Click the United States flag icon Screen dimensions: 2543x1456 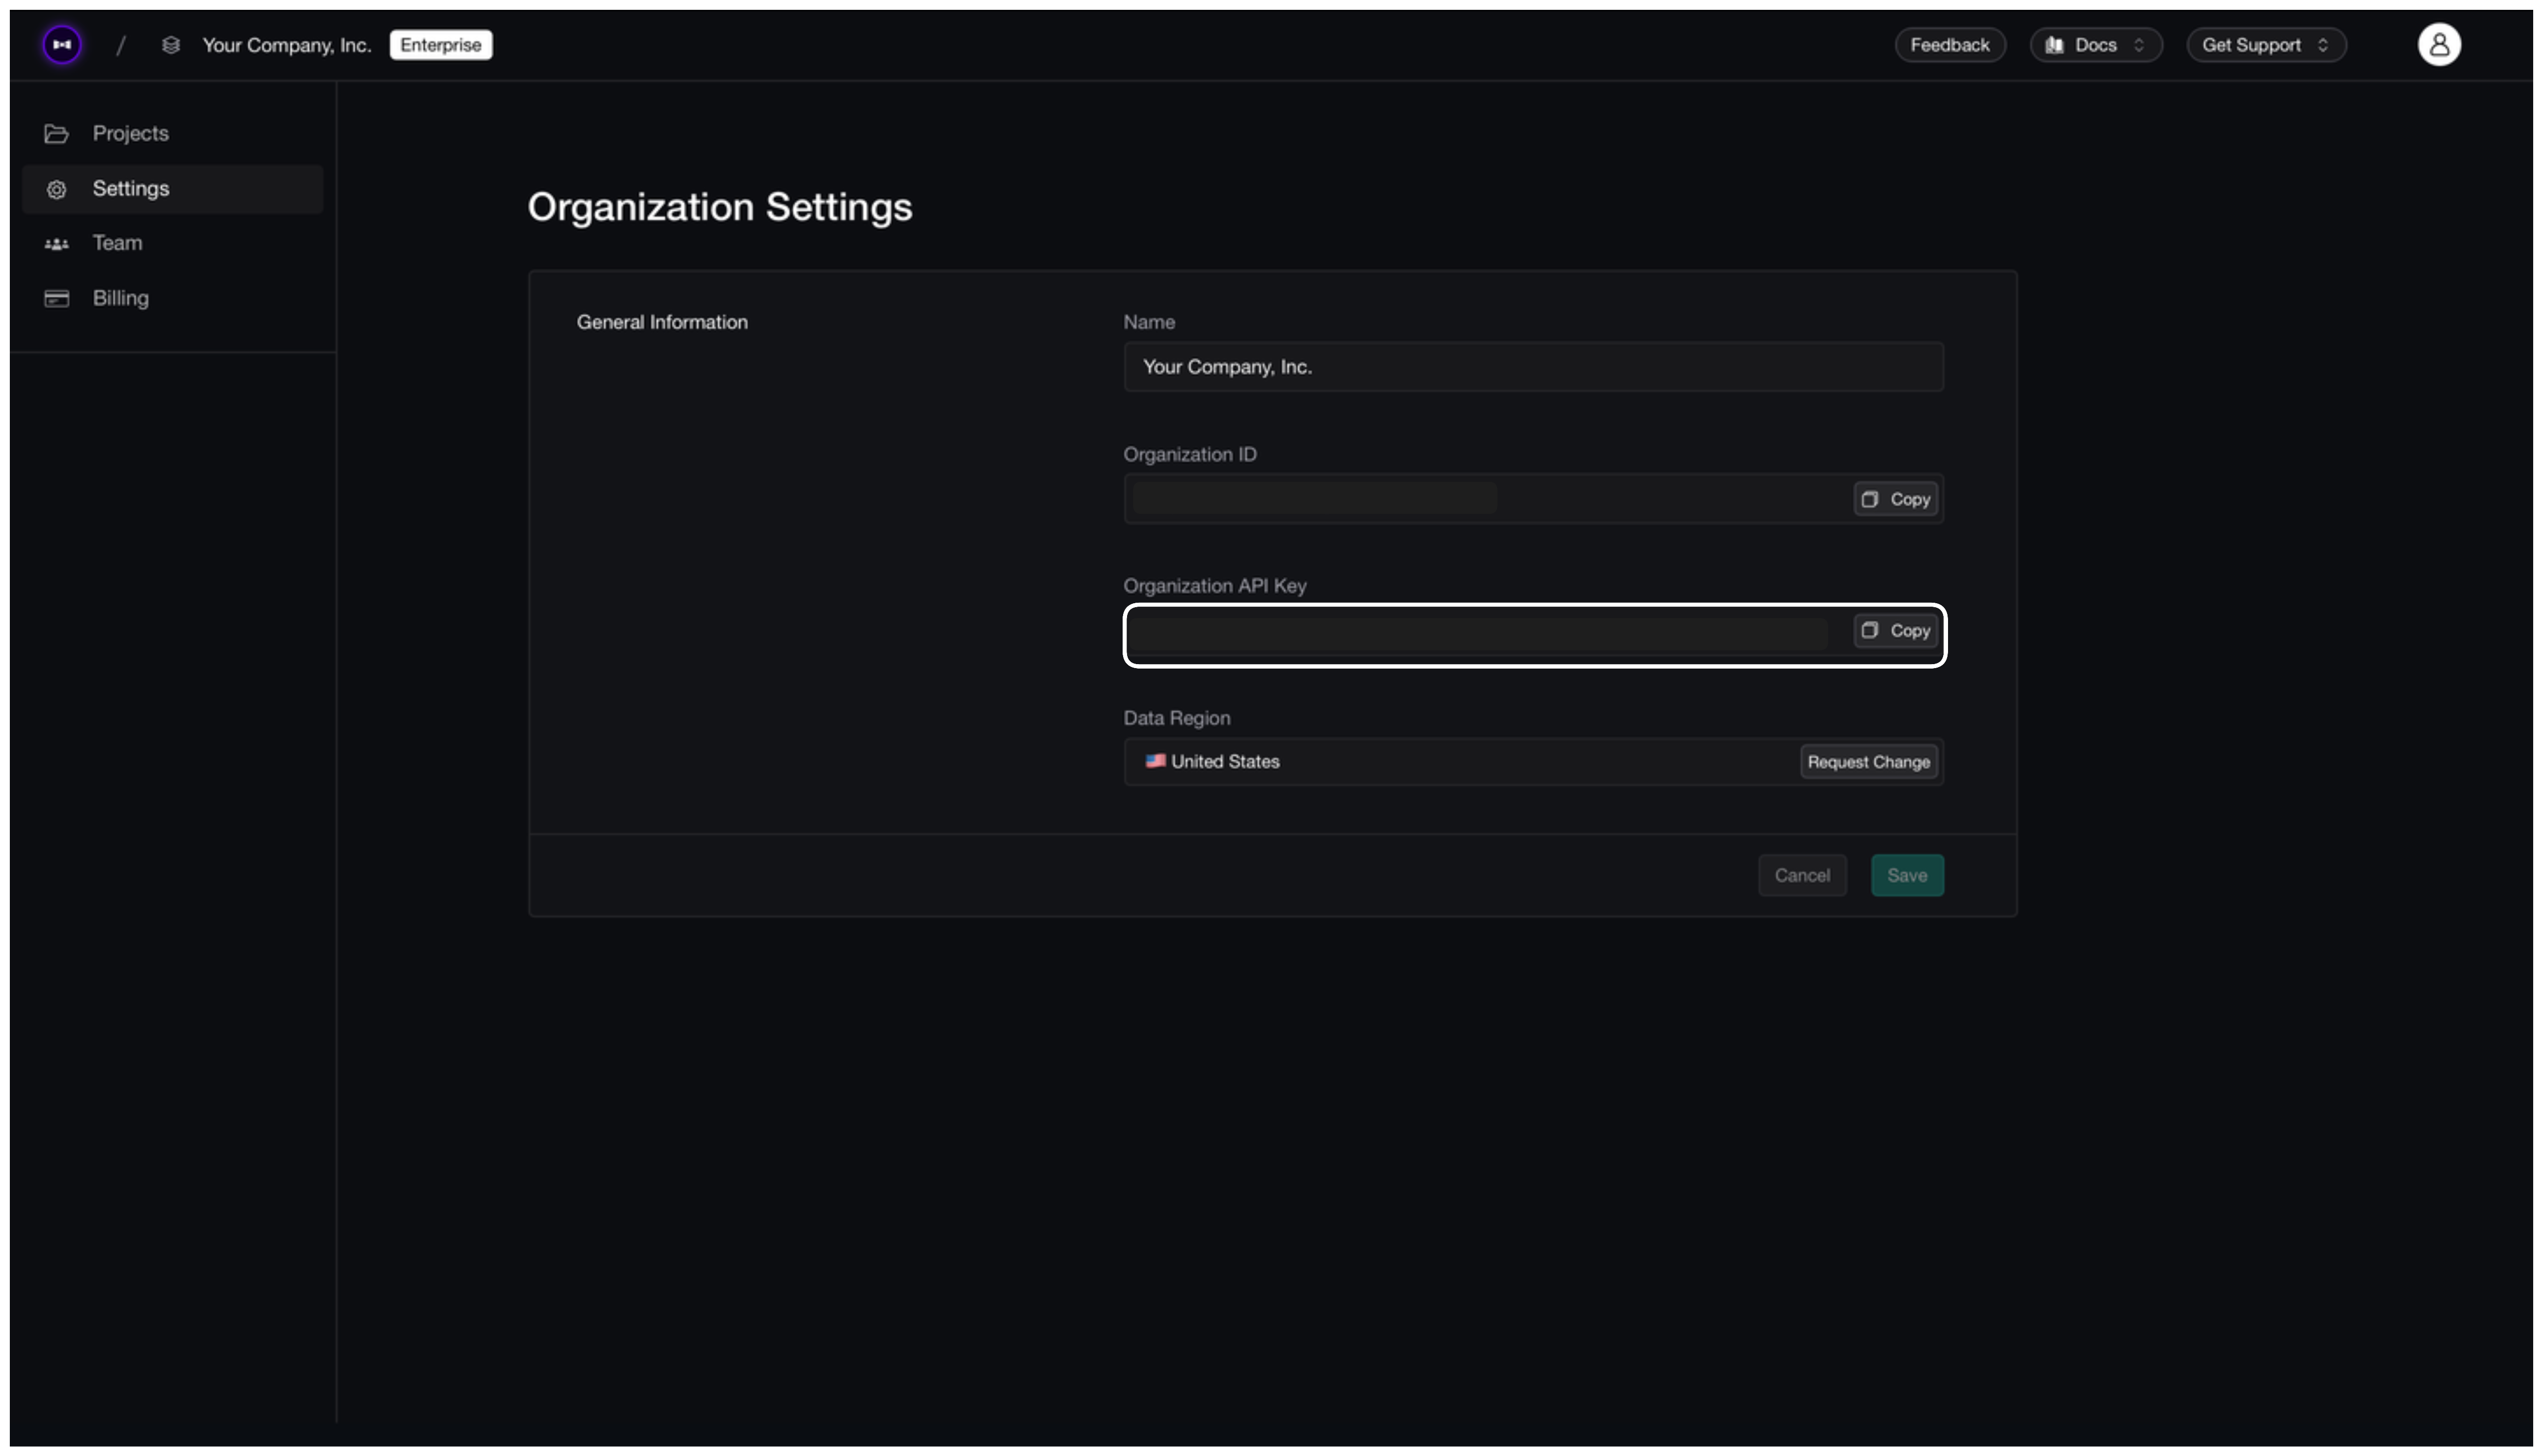[1155, 761]
